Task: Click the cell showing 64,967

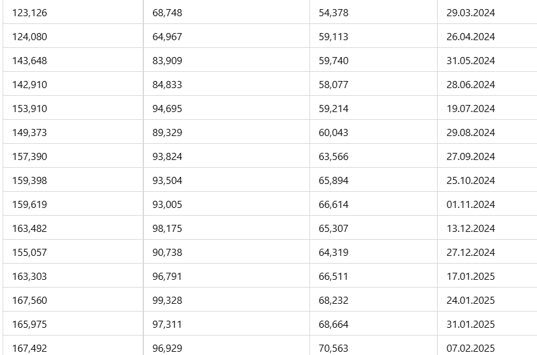Action: [167, 36]
